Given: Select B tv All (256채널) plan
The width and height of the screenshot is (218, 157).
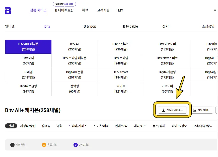Looking at the screenshot, I should click(x=75, y=47).
